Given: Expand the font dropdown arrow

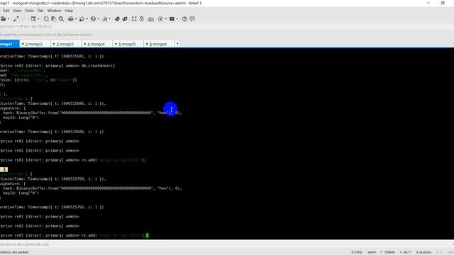Looking at the screenshot, I should [109, 19].
